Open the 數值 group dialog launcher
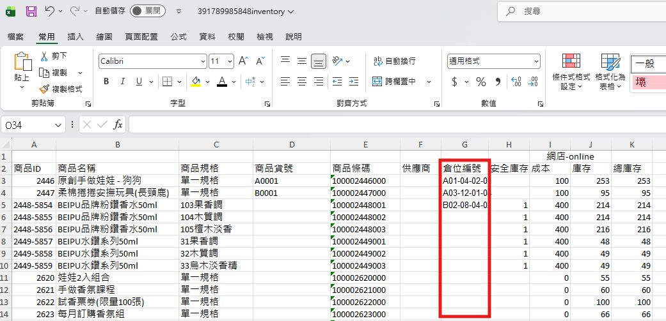This screenshot has width=666, height=321. point(540,104)
